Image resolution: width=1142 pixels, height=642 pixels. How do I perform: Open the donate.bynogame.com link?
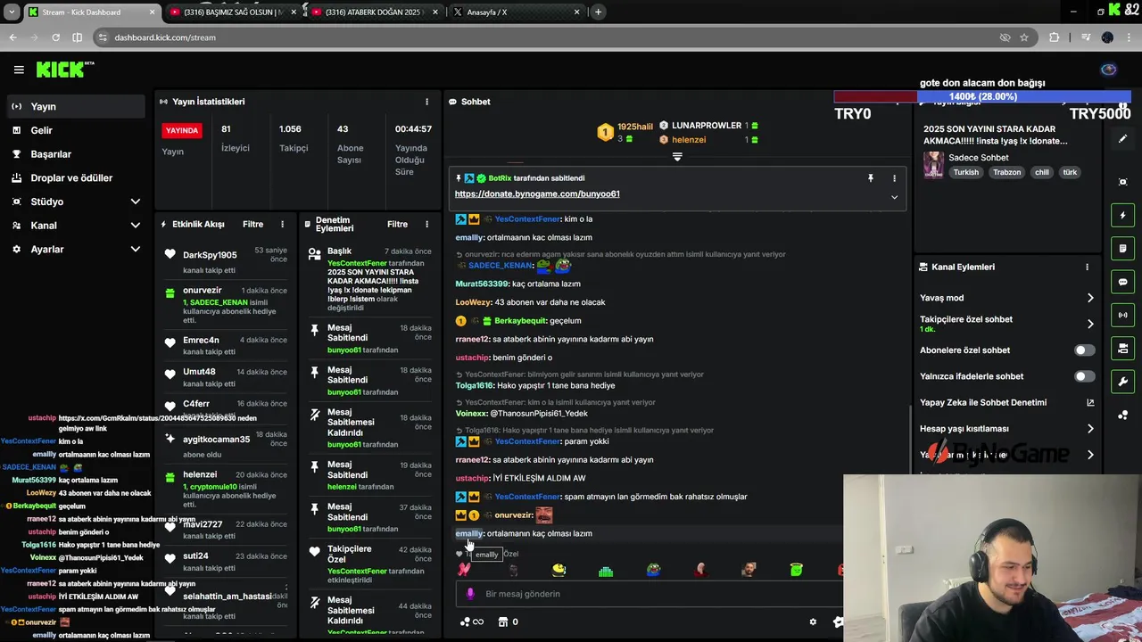point(537,193)
